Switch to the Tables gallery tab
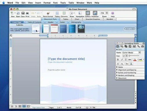147x111 pixels. [x=66, y=19]
